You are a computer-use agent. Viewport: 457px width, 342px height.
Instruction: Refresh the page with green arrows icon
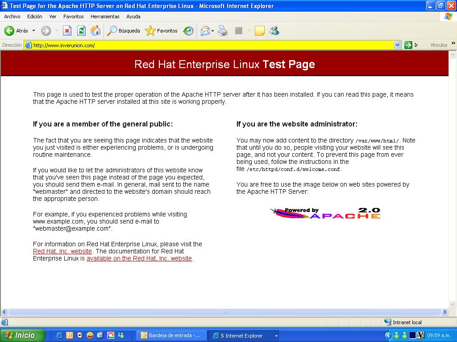(x=81, y=31)
